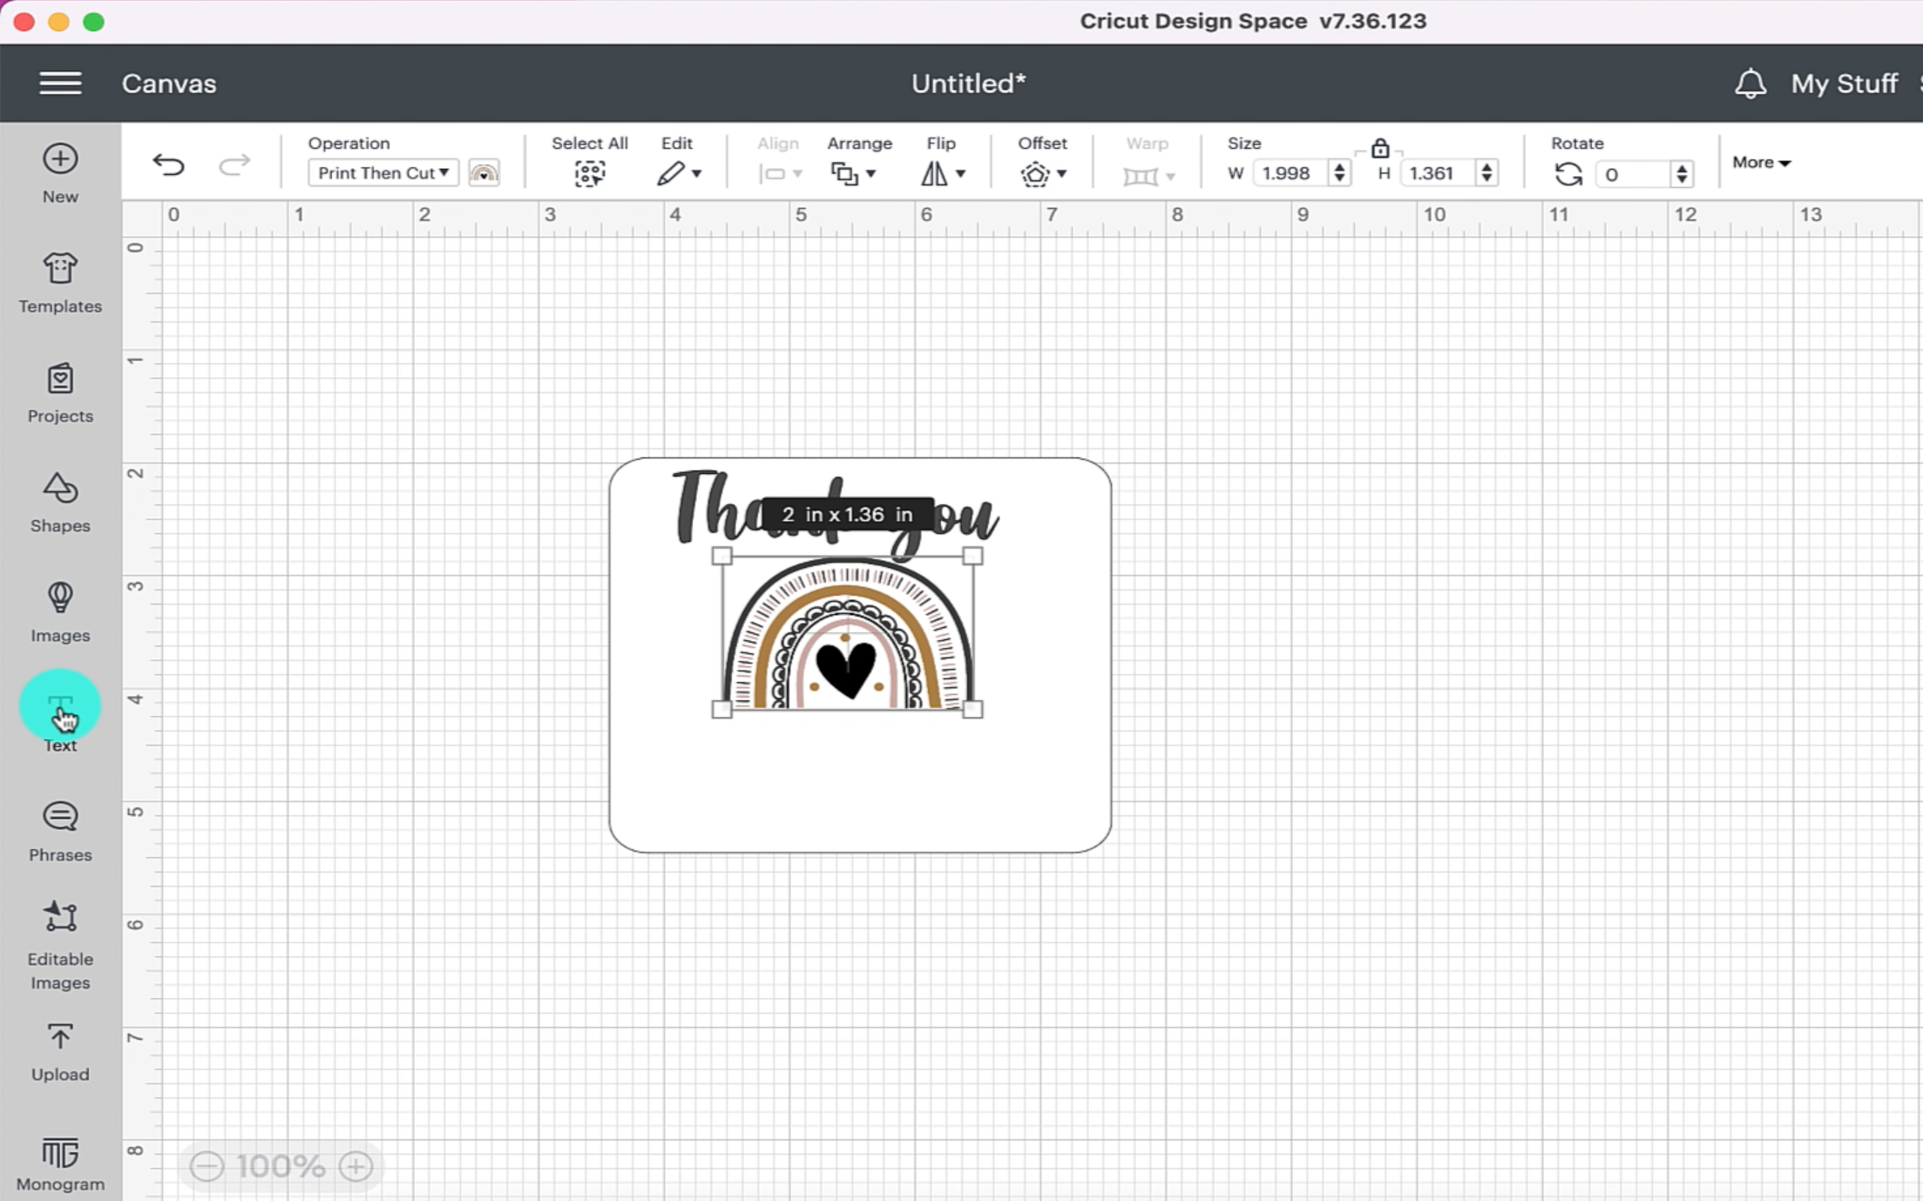The height and width of the screenshot is (1201, 1923).
Task: Open the Operation Print Then Cut dropdown
Action: [x=383, y=172]
